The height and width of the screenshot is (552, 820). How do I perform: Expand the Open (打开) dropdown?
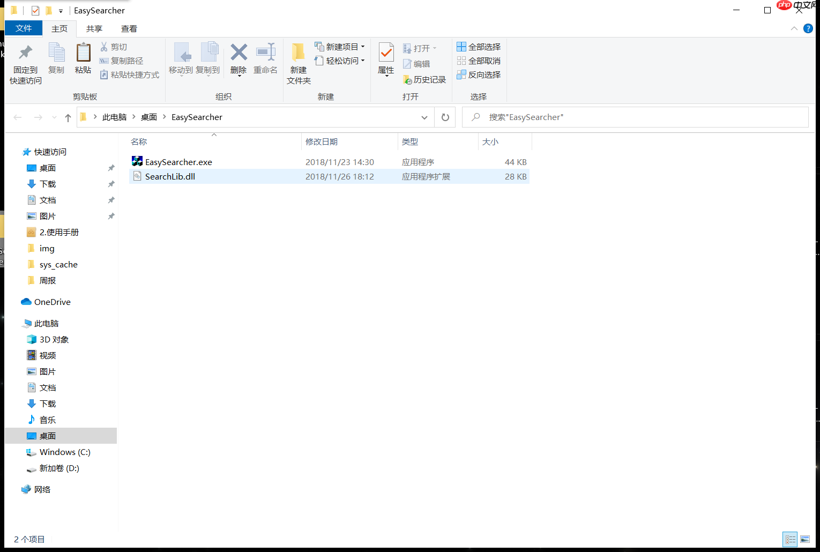pos(434,48)
